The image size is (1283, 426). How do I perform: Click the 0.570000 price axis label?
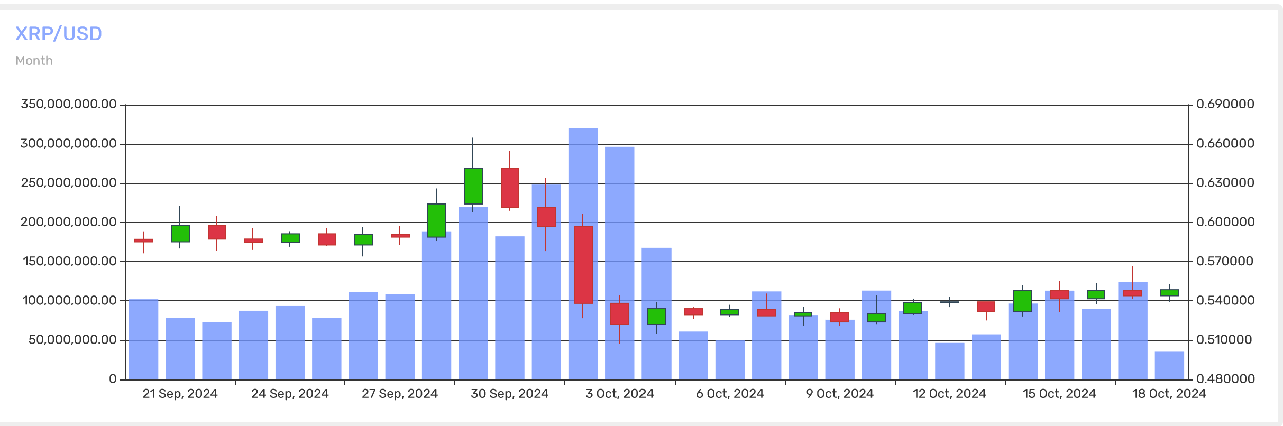coord(1225,261)
